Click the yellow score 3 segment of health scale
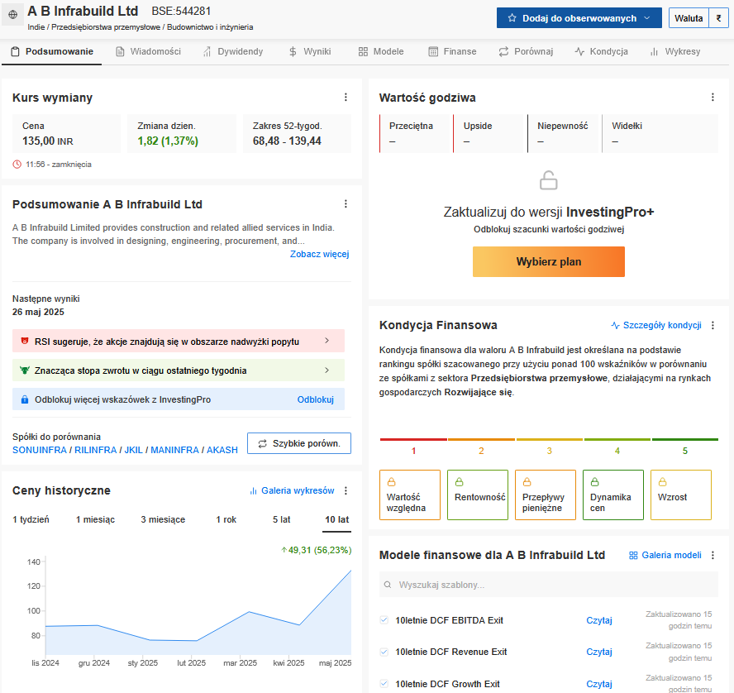 tap(549, 440)
